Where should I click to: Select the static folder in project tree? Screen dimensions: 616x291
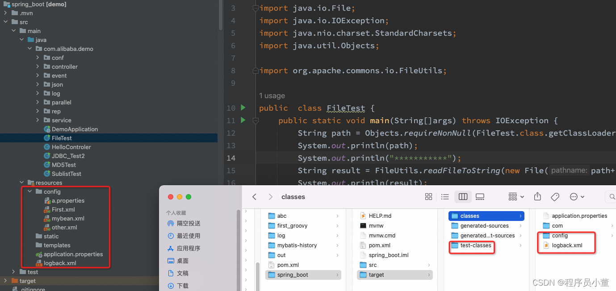pos(51,236)
